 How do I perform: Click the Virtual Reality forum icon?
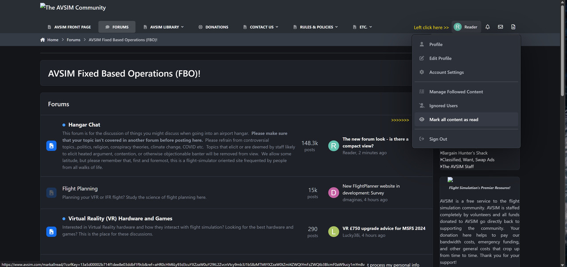(51, 232)
